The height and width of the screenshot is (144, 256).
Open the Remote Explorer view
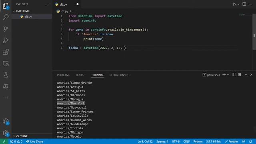click(x=6, y=64)
